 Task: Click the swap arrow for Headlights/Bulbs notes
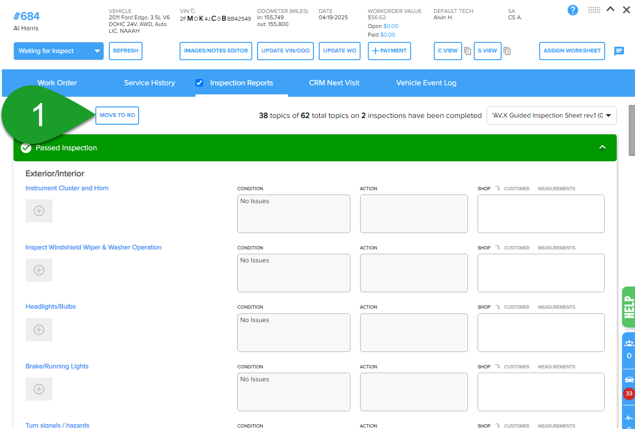pos(497,307)
